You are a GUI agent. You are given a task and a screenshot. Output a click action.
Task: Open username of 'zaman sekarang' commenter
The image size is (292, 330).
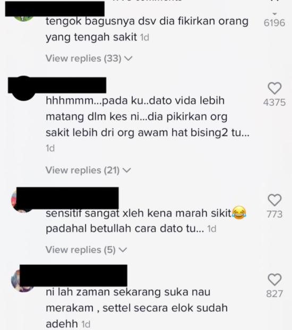73,275
